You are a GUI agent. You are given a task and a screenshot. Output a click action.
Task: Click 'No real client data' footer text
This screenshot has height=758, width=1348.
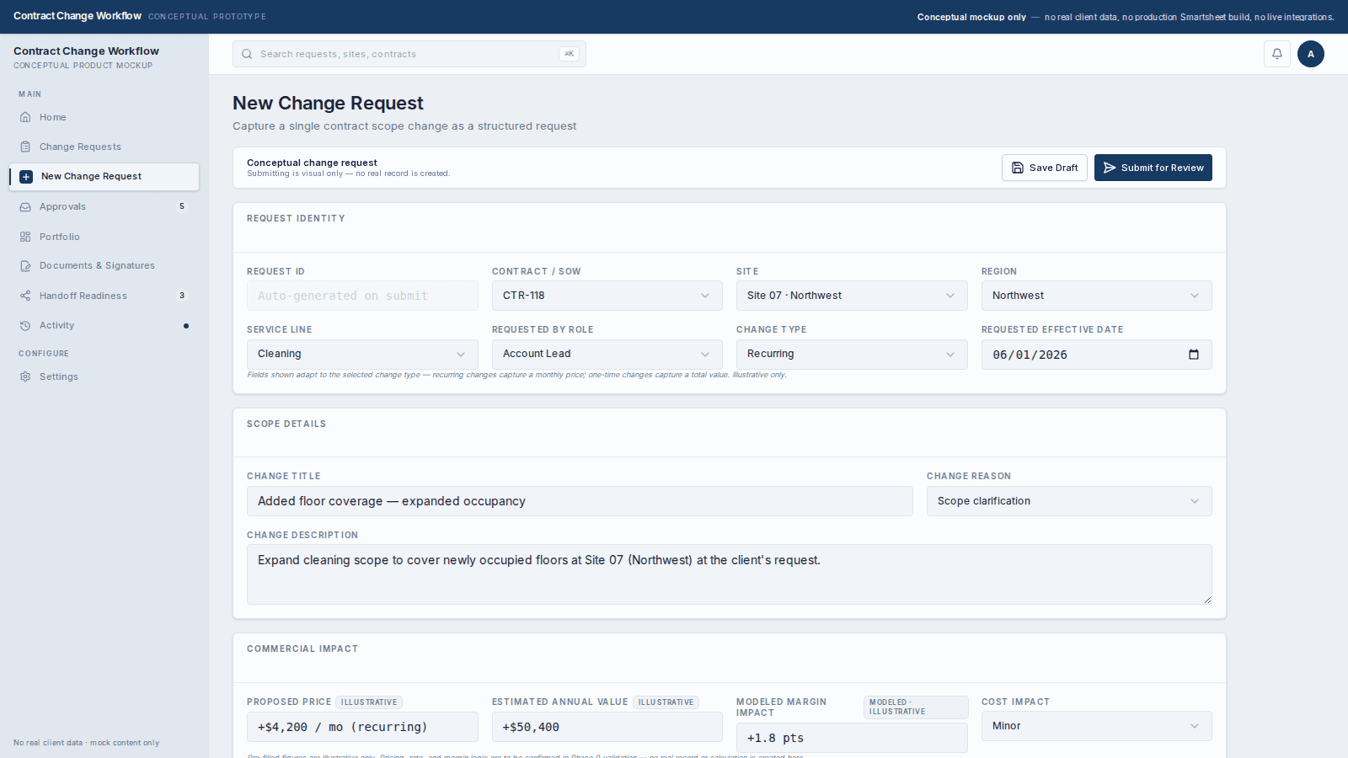click(86, 743)
